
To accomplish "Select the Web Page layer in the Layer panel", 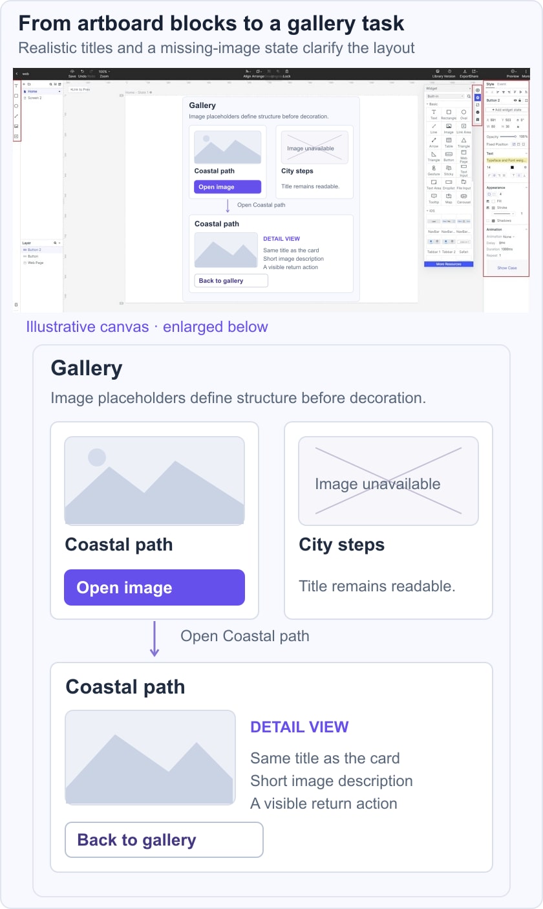I will coord(42,263).
